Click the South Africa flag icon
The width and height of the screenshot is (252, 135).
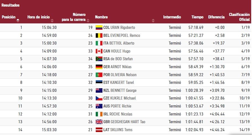(x=99, y=59)
